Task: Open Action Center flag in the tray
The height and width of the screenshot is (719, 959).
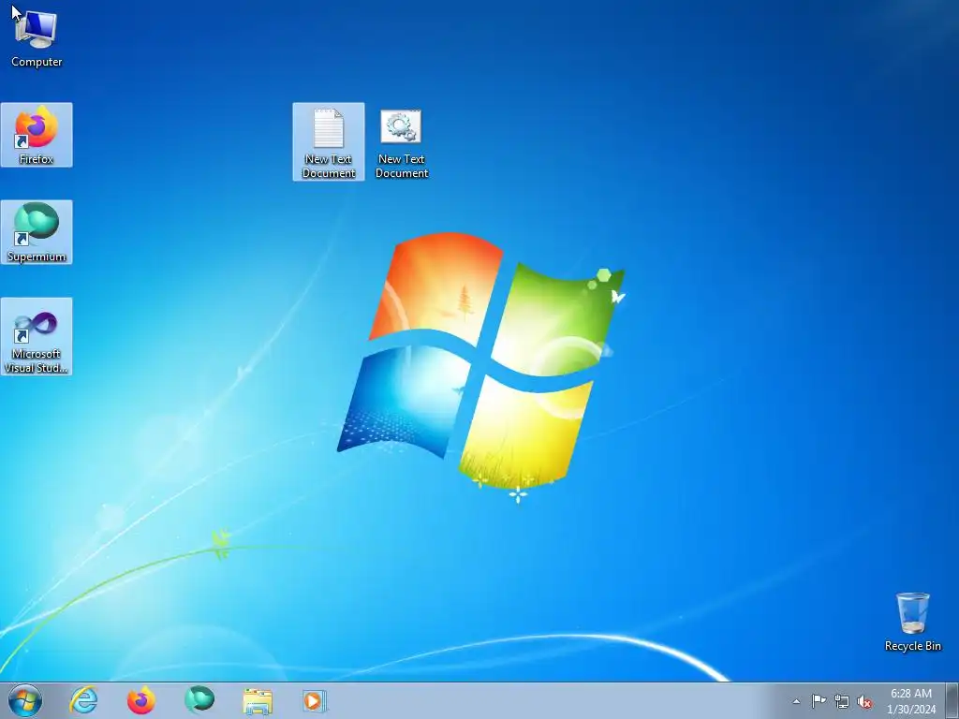Action: pos(819,701)
